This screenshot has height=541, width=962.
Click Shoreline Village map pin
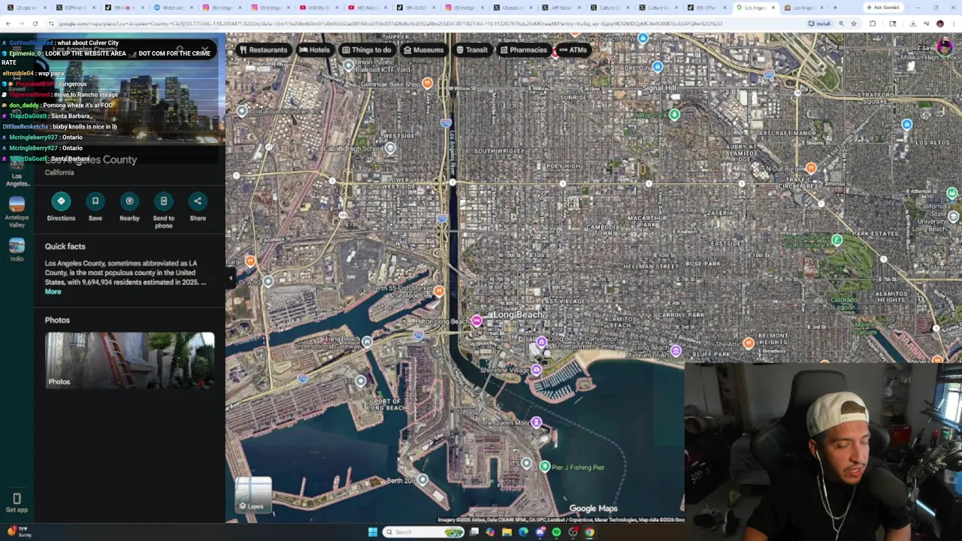click(536, 370)
